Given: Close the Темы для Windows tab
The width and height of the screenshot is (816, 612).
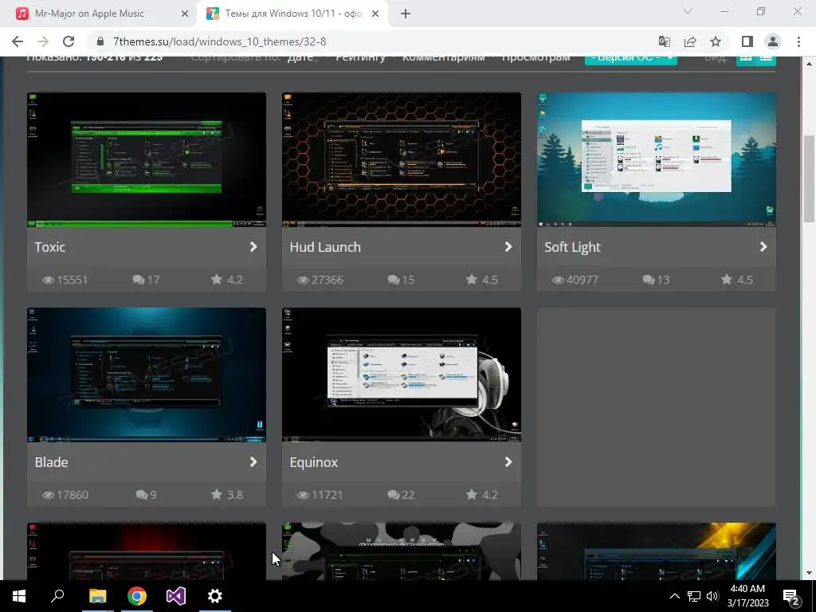Looking at the screenshot, I should pos(375,14).
